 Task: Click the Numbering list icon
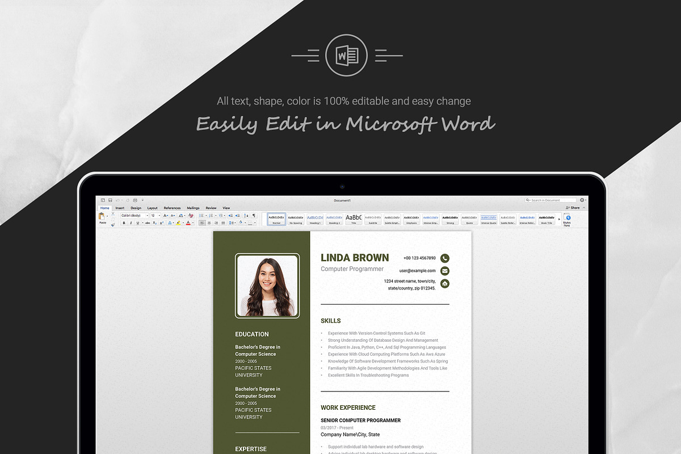click(211, 216)
